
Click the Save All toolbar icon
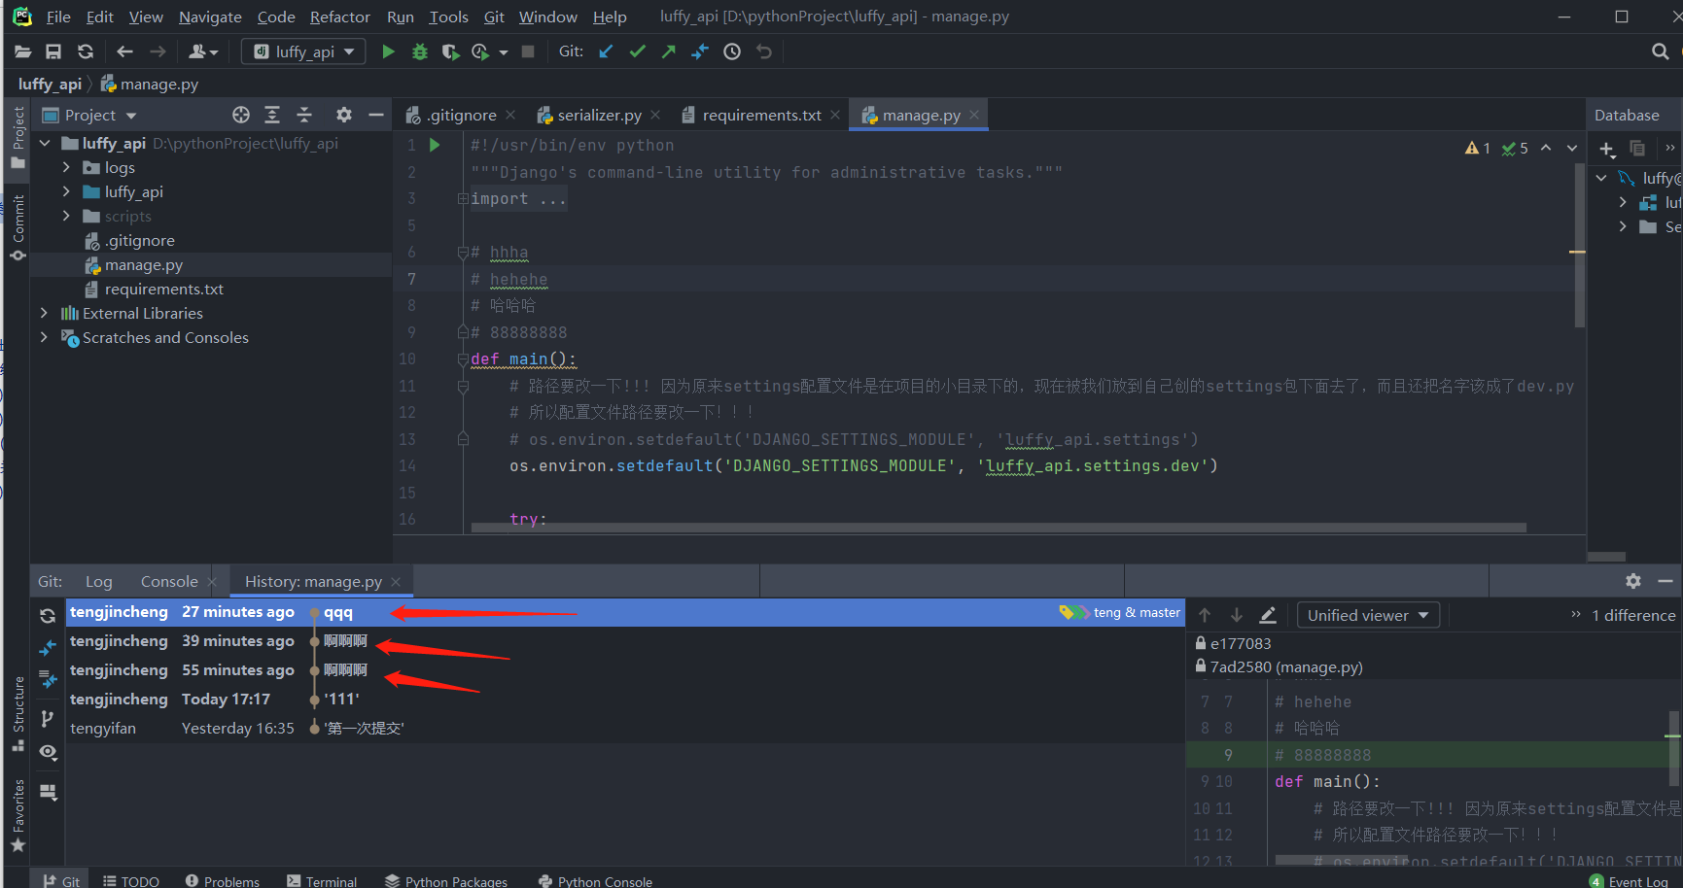53,51
